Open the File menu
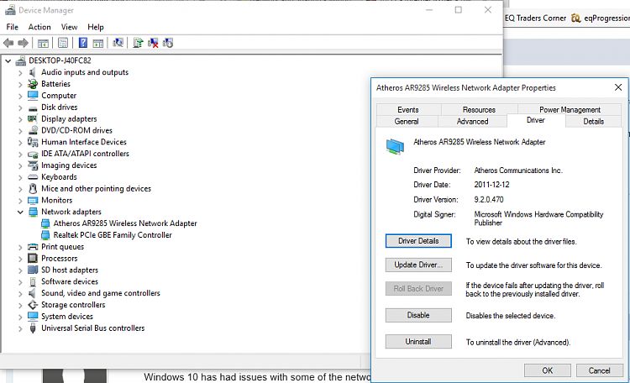The width and height of the screenshot is (630, 383). (12, 27)
